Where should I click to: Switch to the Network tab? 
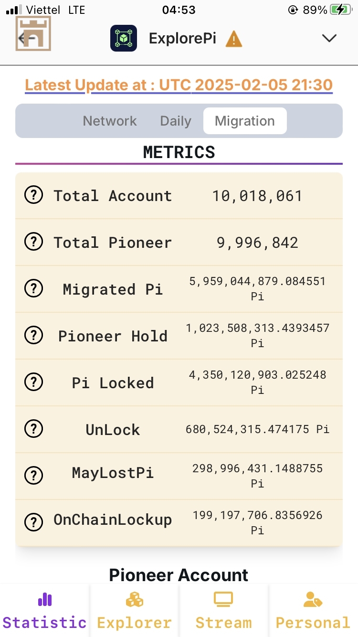coord(110,121)
